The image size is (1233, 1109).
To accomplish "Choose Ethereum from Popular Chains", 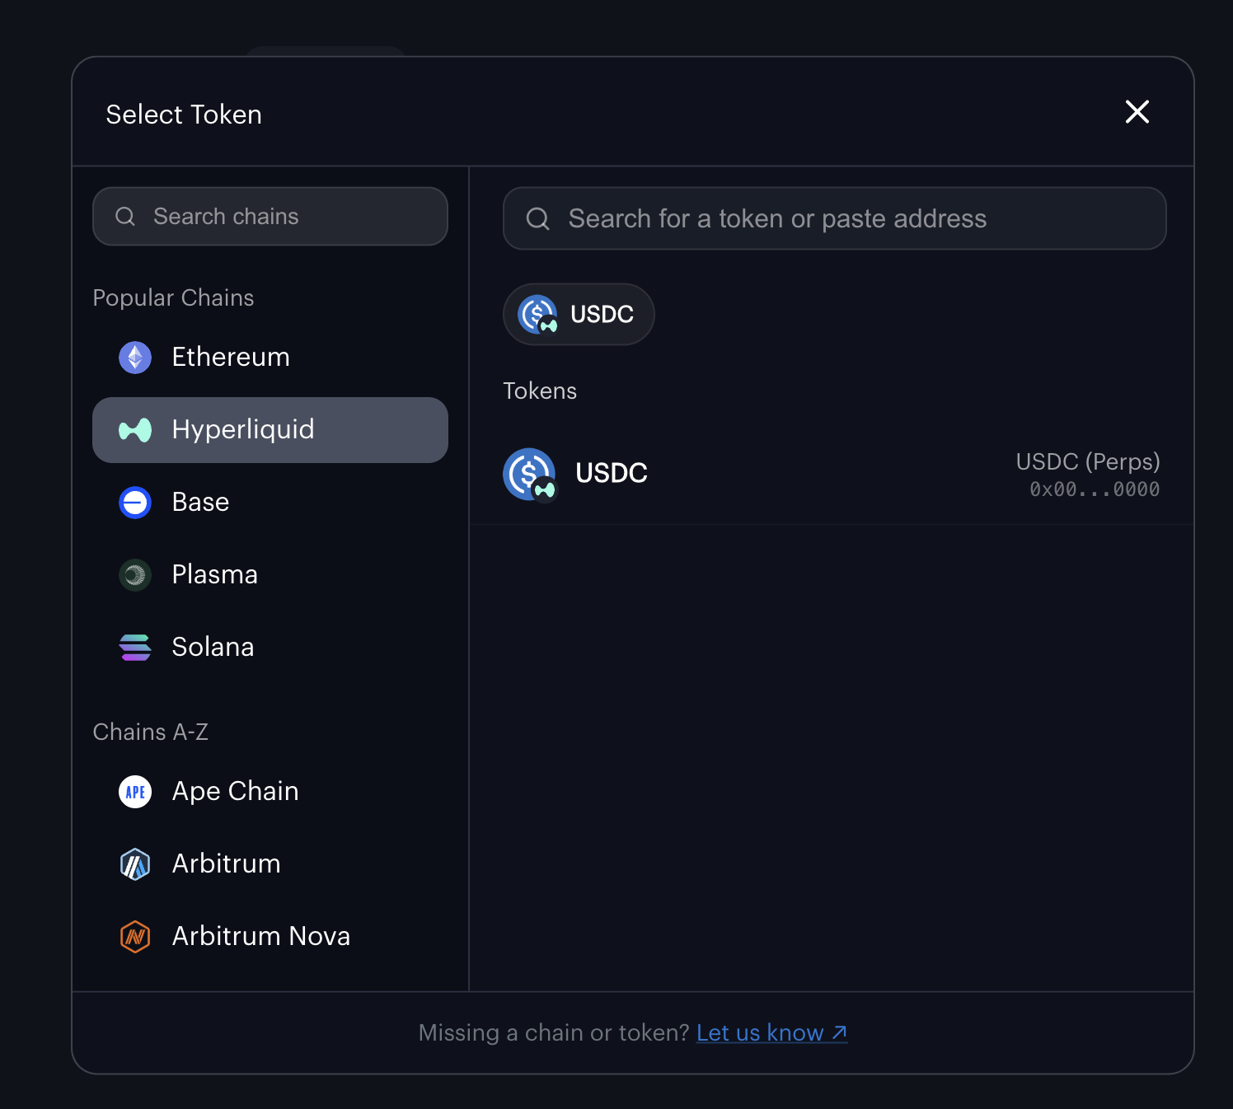I will [x=231, y=358].
